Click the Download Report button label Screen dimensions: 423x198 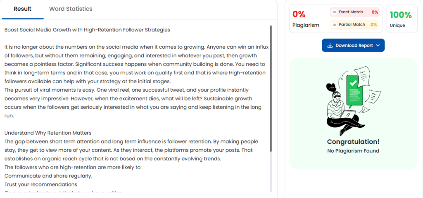[x=354, y=45]
